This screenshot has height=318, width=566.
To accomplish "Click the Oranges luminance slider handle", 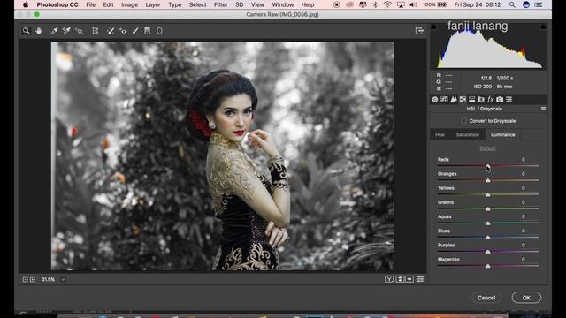I will [487, 180].
